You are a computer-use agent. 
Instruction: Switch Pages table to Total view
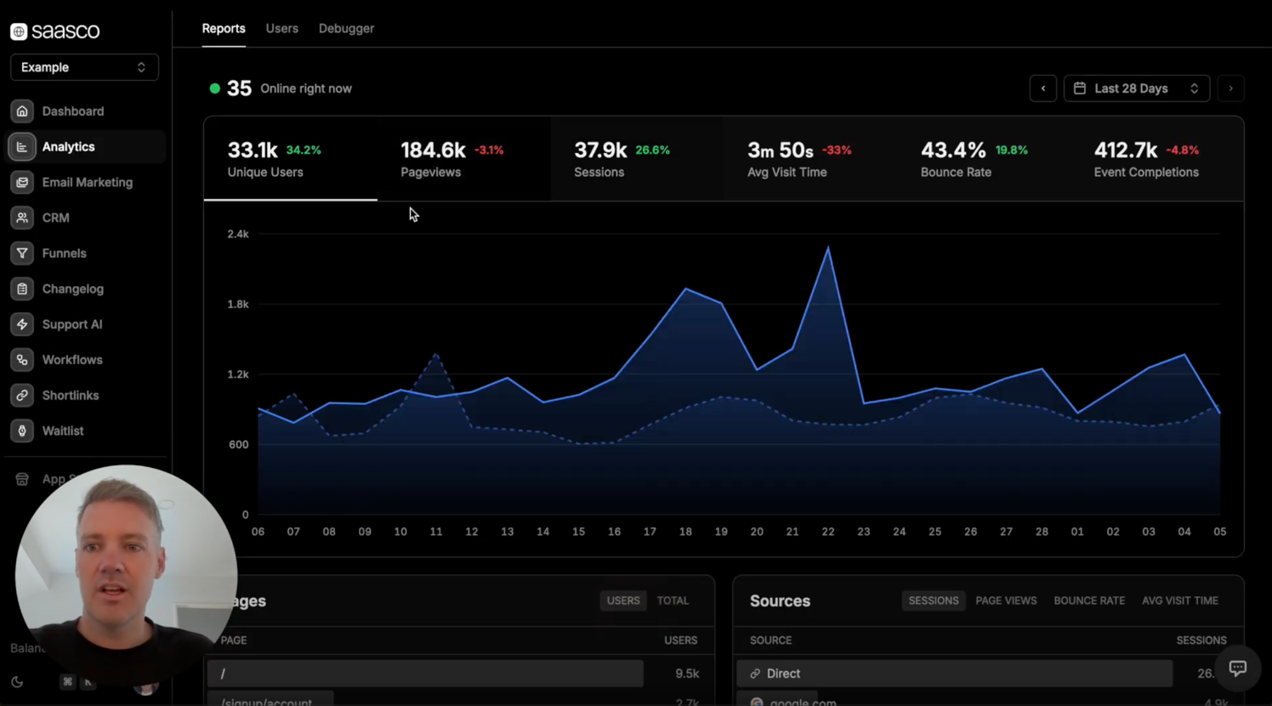(x=673, y=601)
